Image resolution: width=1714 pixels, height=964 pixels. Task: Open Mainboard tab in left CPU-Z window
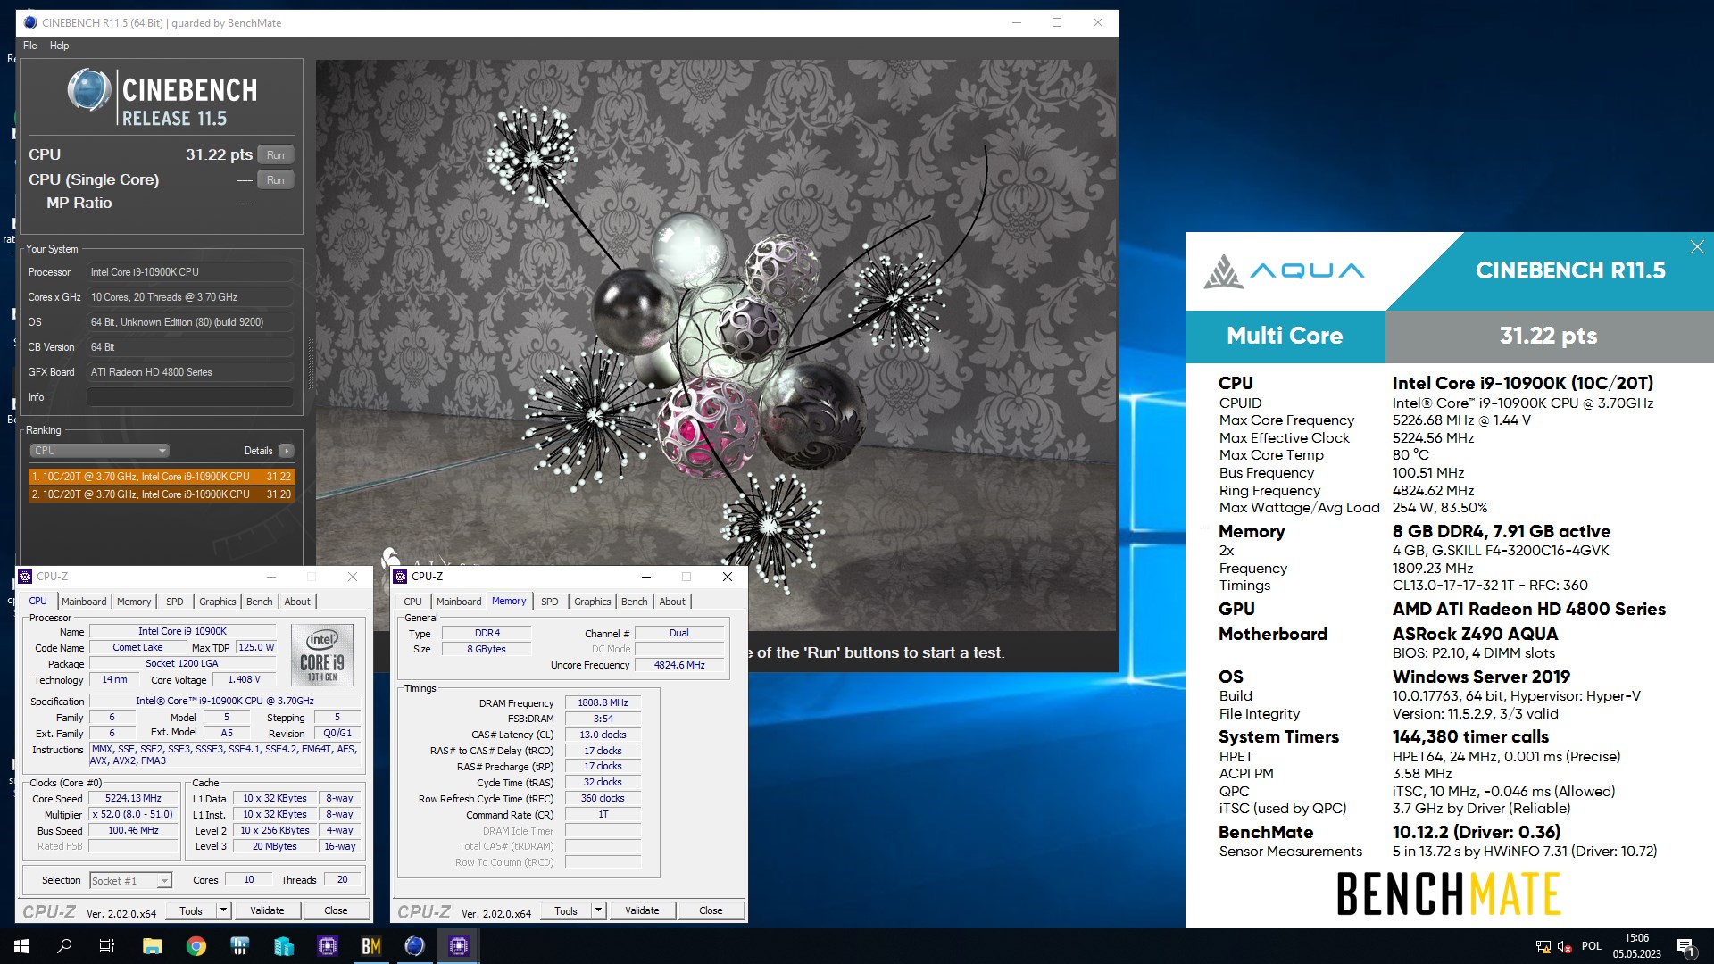tap(84, 602)
